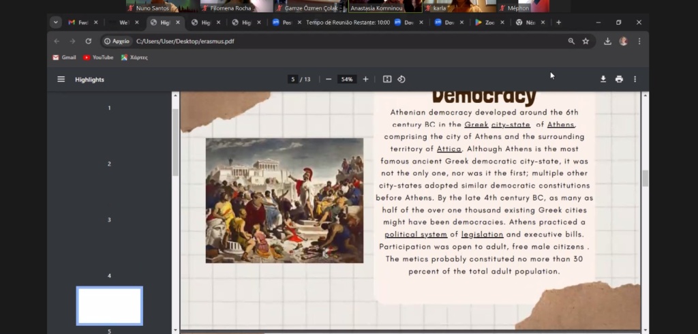
Task: Select the page 5 thumbnail
Action: [x=109, y=305]
